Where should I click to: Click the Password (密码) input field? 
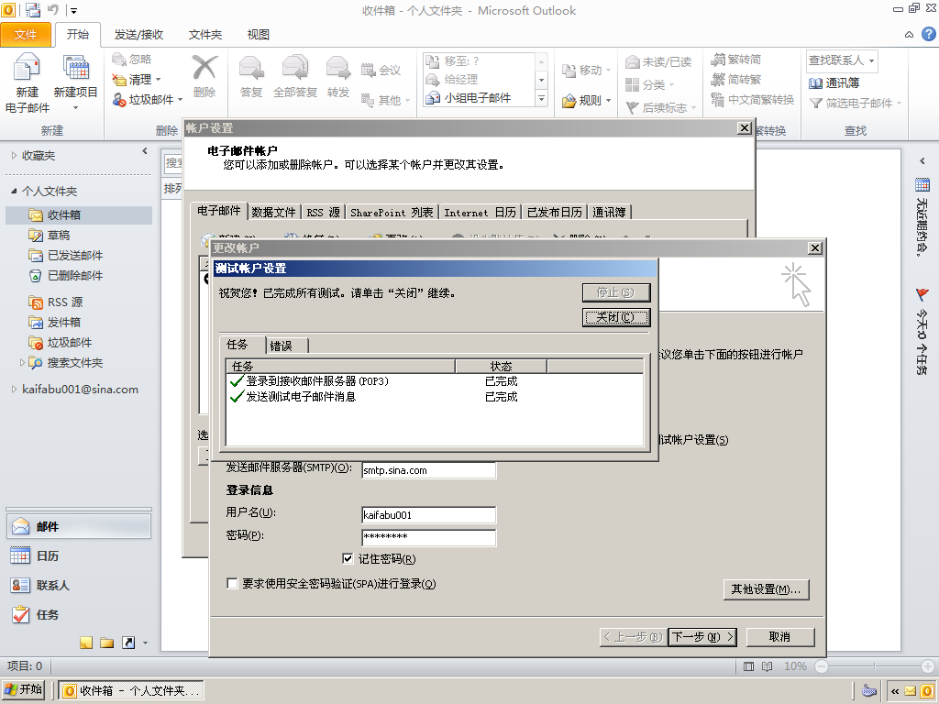pos(429,536)
